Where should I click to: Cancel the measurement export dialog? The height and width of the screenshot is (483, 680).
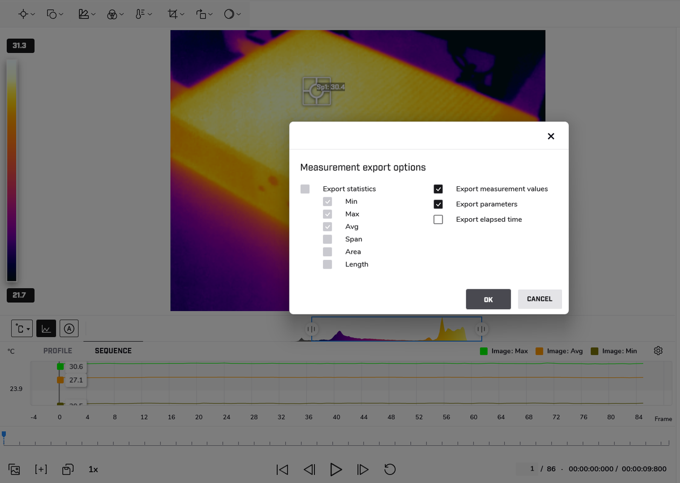tap(539, 299)
